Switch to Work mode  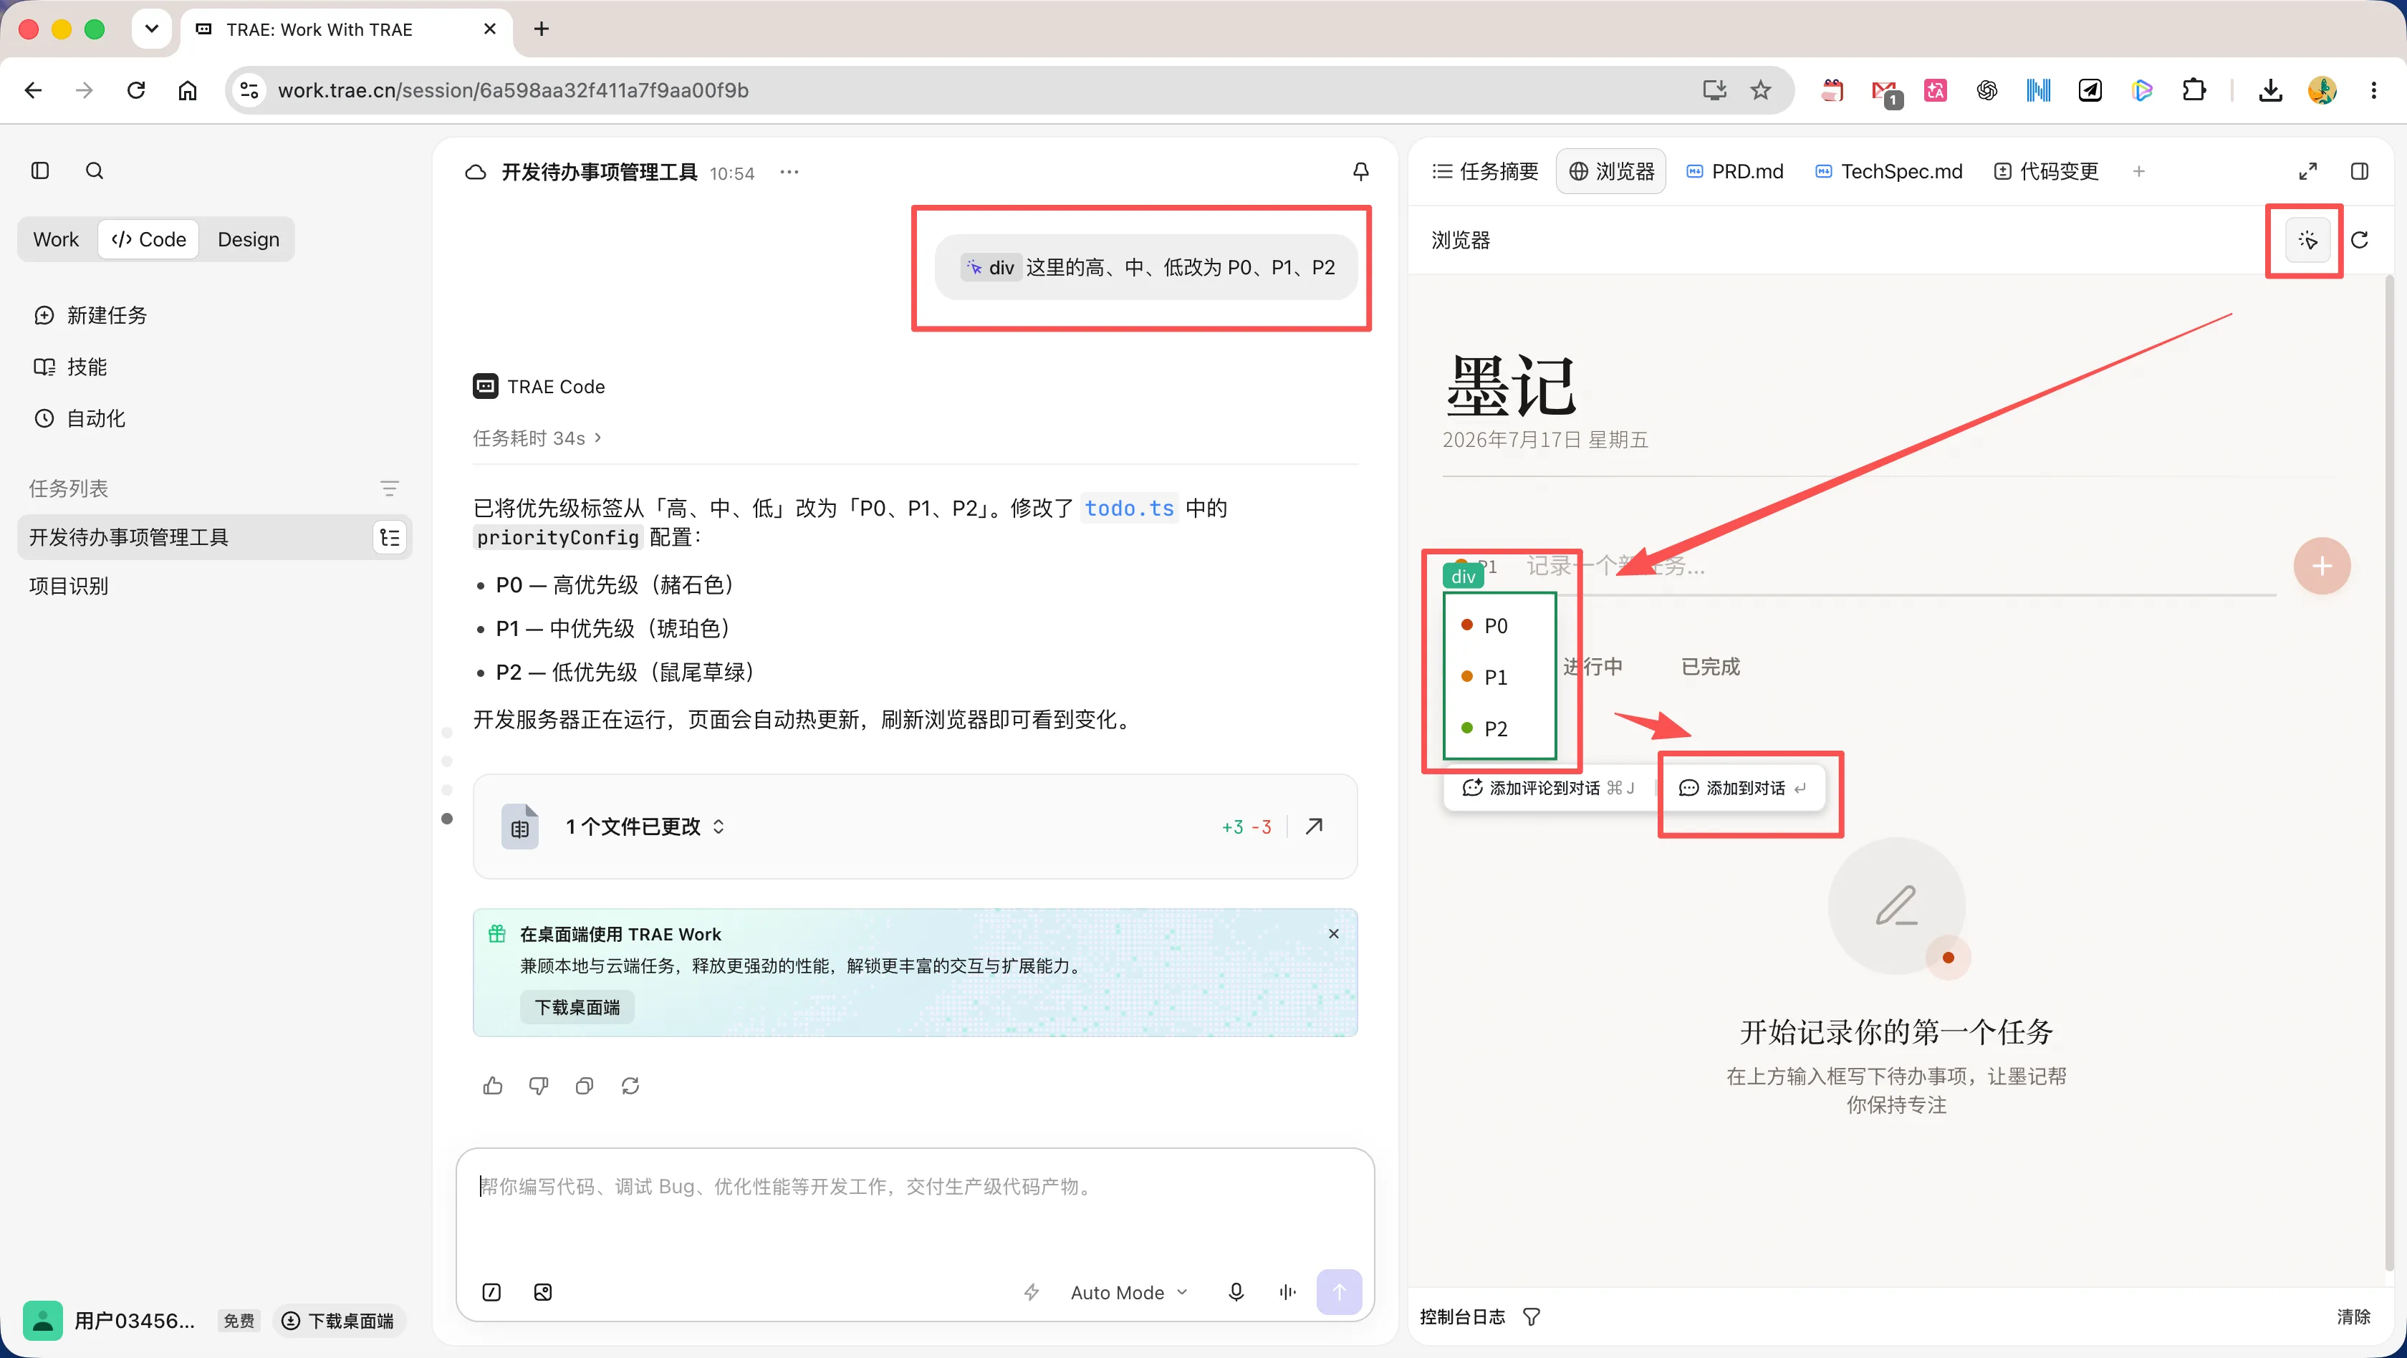[x=56, y=239]
